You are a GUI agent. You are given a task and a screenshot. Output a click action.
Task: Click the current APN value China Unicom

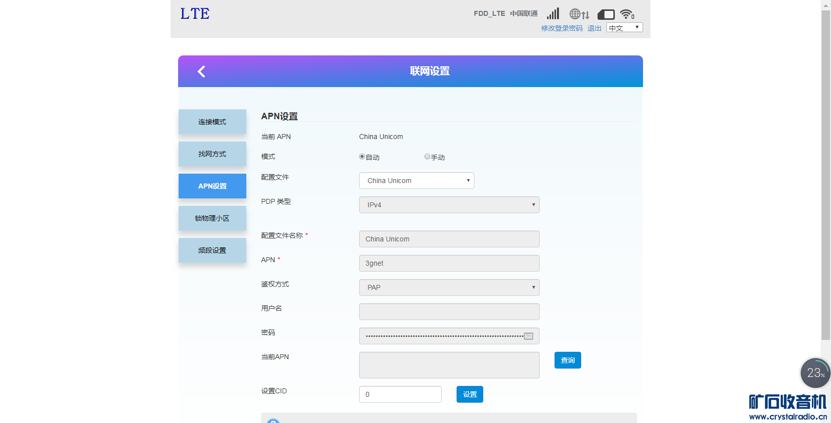click(x=381, y=137)
